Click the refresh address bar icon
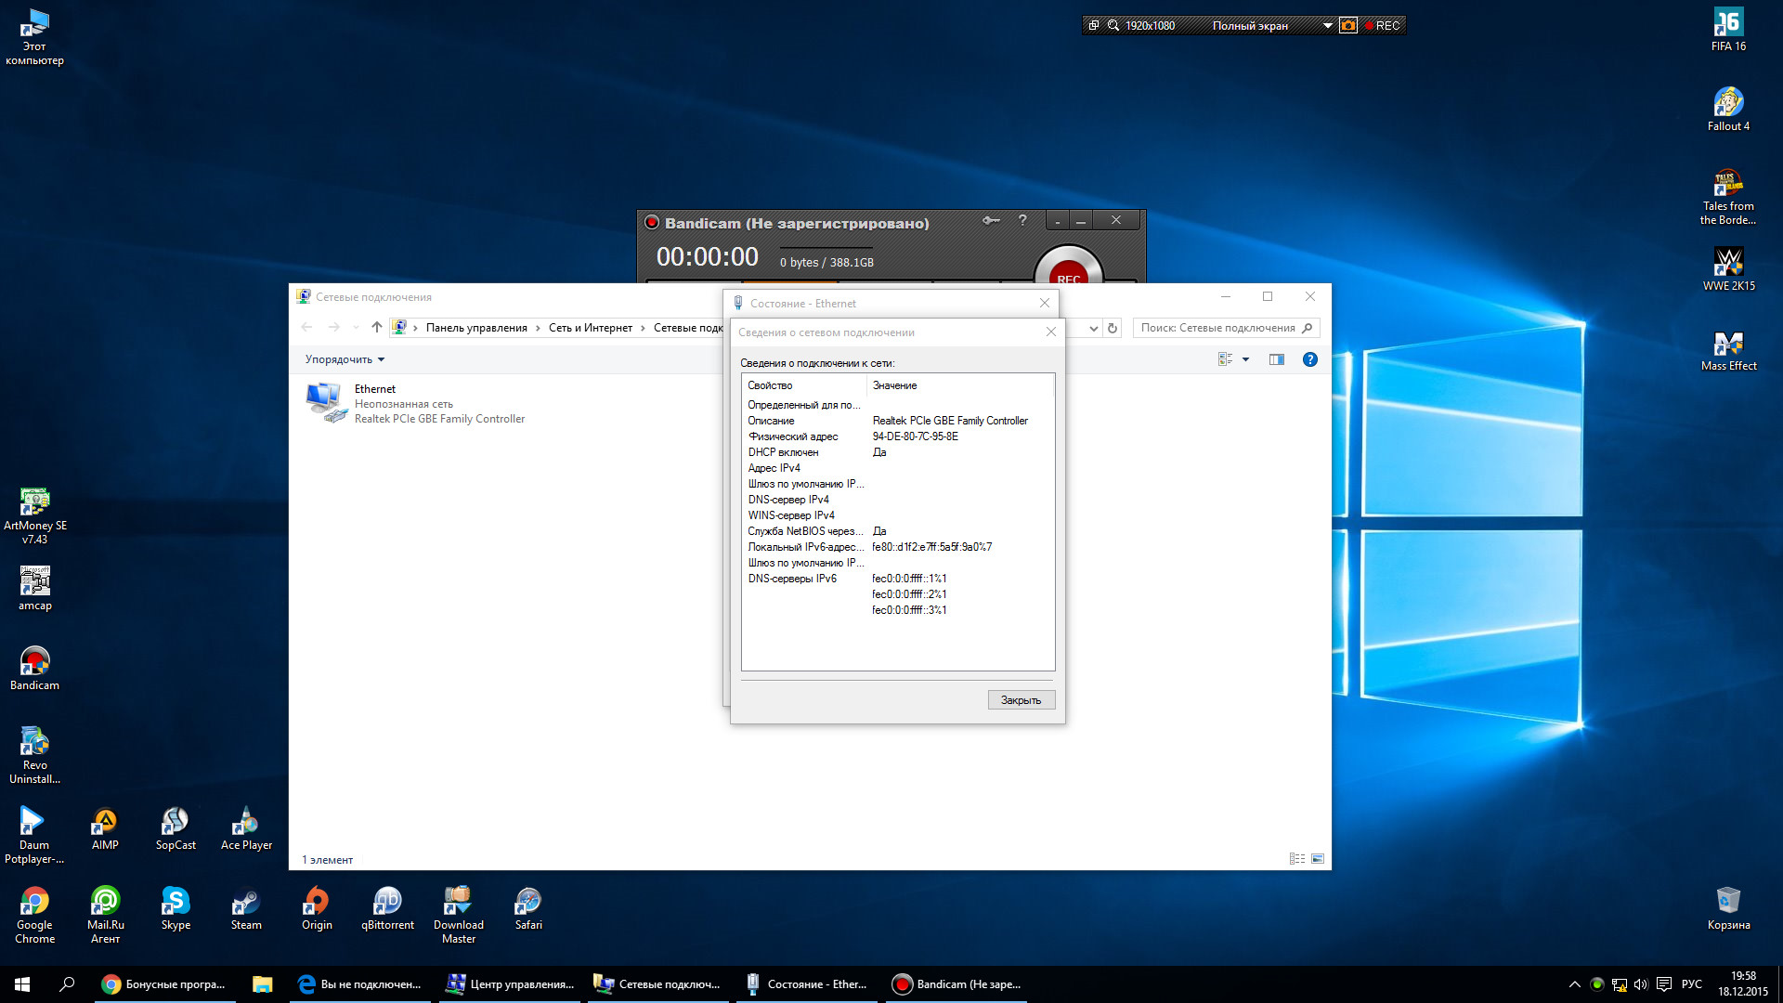Screen dimensions: 1783x1003 pyautogui.click(x=1113, y=328)
